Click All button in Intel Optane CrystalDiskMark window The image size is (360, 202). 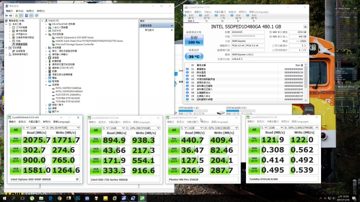coord(15,130)
